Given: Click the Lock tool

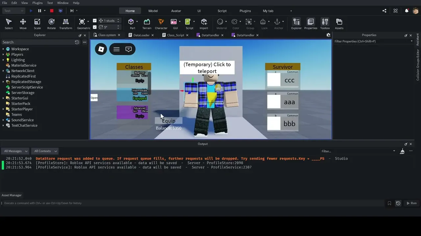Looking at the screenshot, I should coord(264,24).
